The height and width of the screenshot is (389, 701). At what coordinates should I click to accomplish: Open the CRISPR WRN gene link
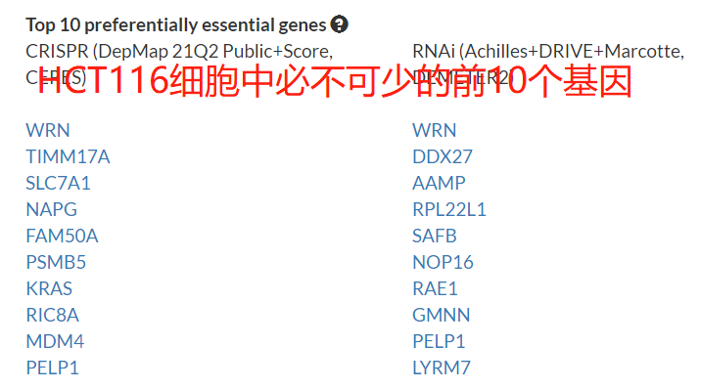coord(48,131)
